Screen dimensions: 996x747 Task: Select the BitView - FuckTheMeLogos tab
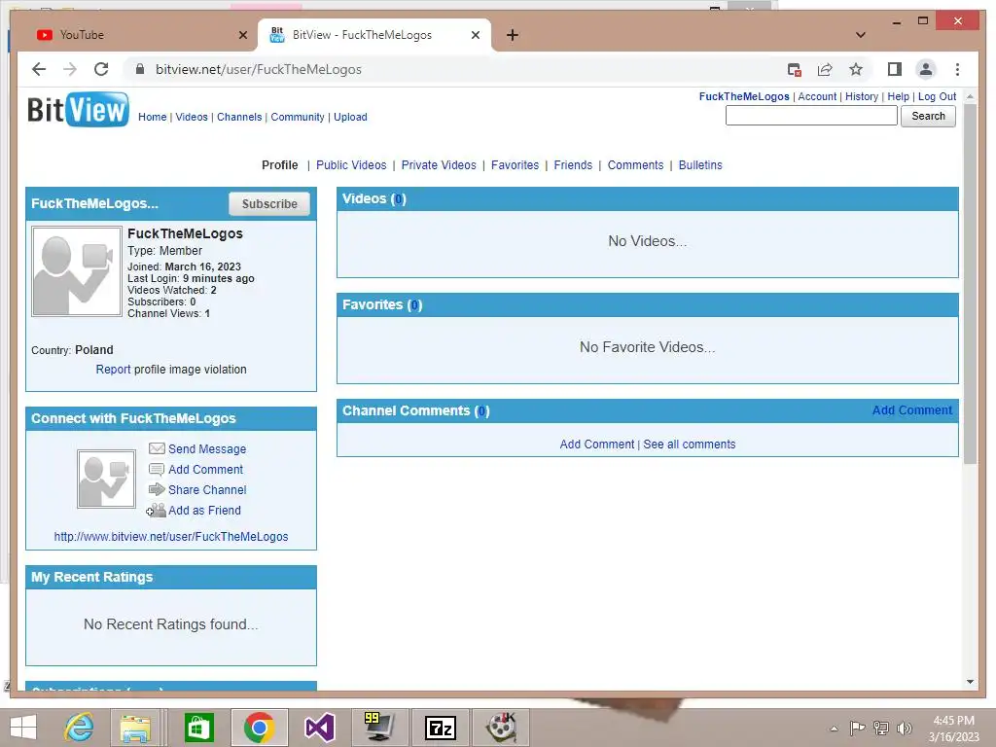pos(374,35)
